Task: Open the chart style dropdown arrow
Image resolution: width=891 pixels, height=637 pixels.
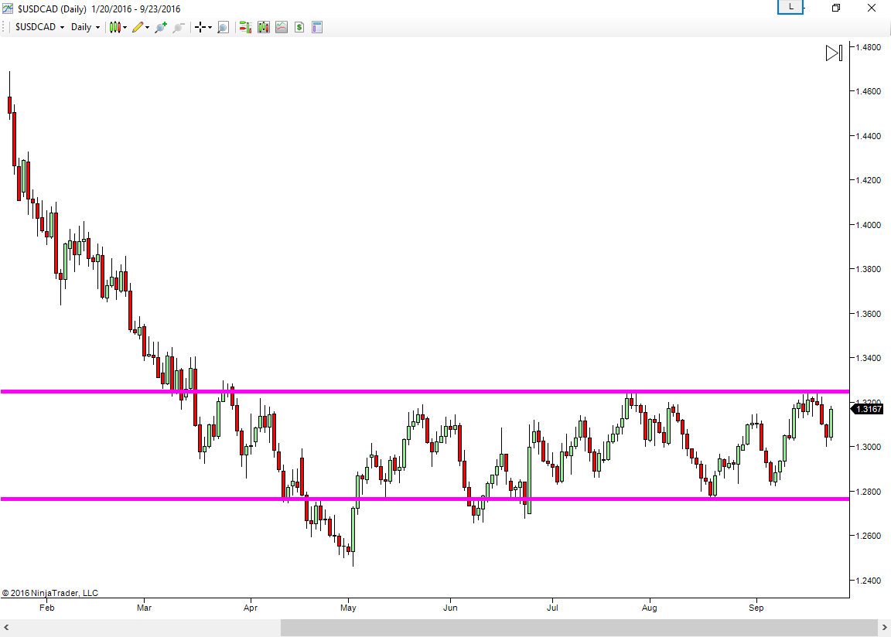Action: point(125,27)
